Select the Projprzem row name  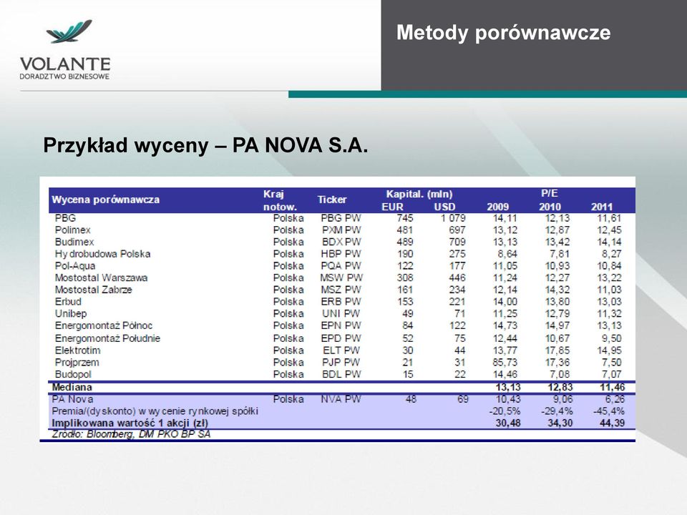[77, 363]
